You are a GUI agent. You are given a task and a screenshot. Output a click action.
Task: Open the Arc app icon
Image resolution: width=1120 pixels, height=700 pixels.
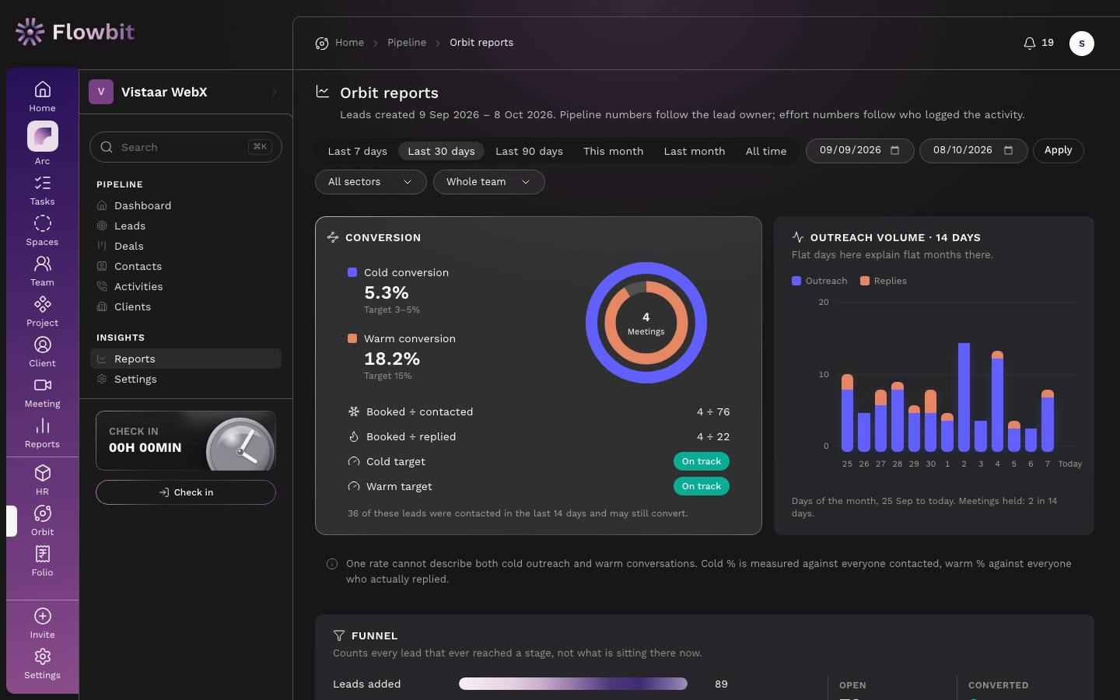(x=42, y=137)
